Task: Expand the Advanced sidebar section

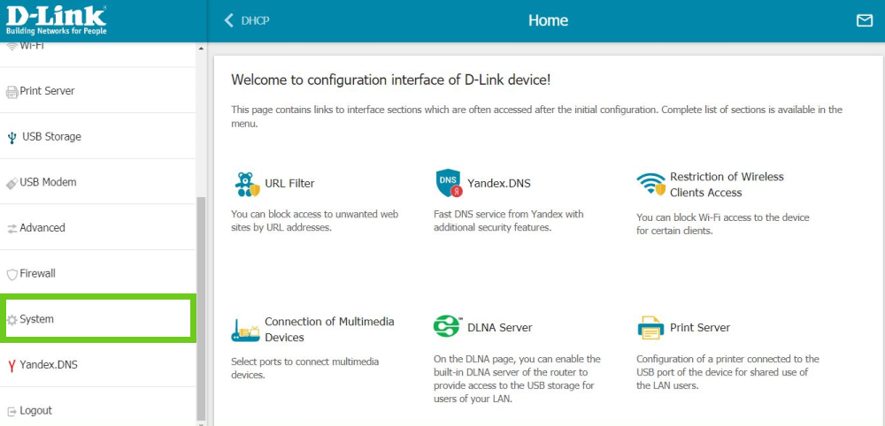Action: point(42,228)
